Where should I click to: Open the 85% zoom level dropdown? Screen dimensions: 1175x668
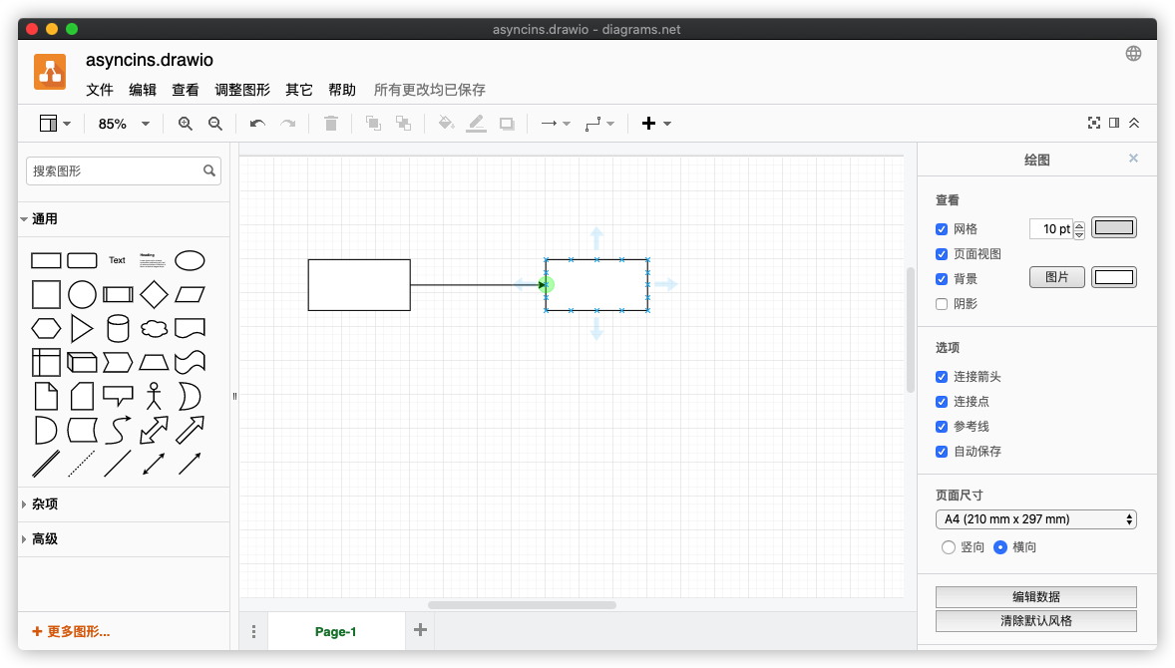[124, 124]
